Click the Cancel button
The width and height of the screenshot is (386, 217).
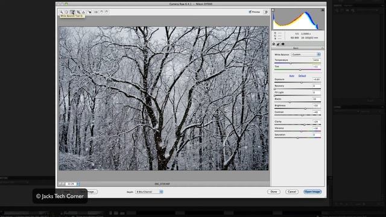pyautogui.click(x=292, y=192)
